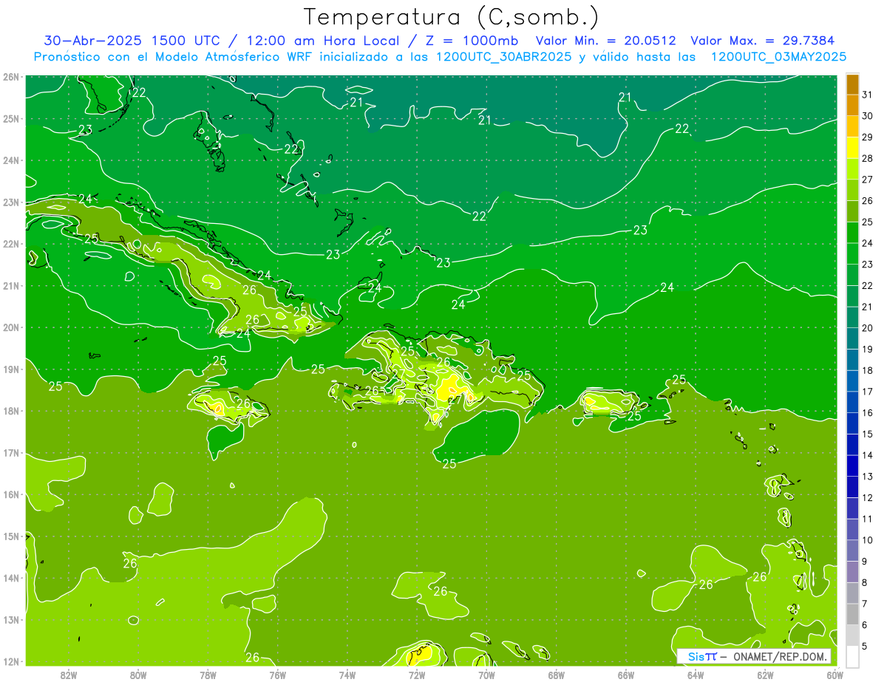
Task: Pick the orange-yellow legend swatch between 29 and 30
Action: point(852,127)
